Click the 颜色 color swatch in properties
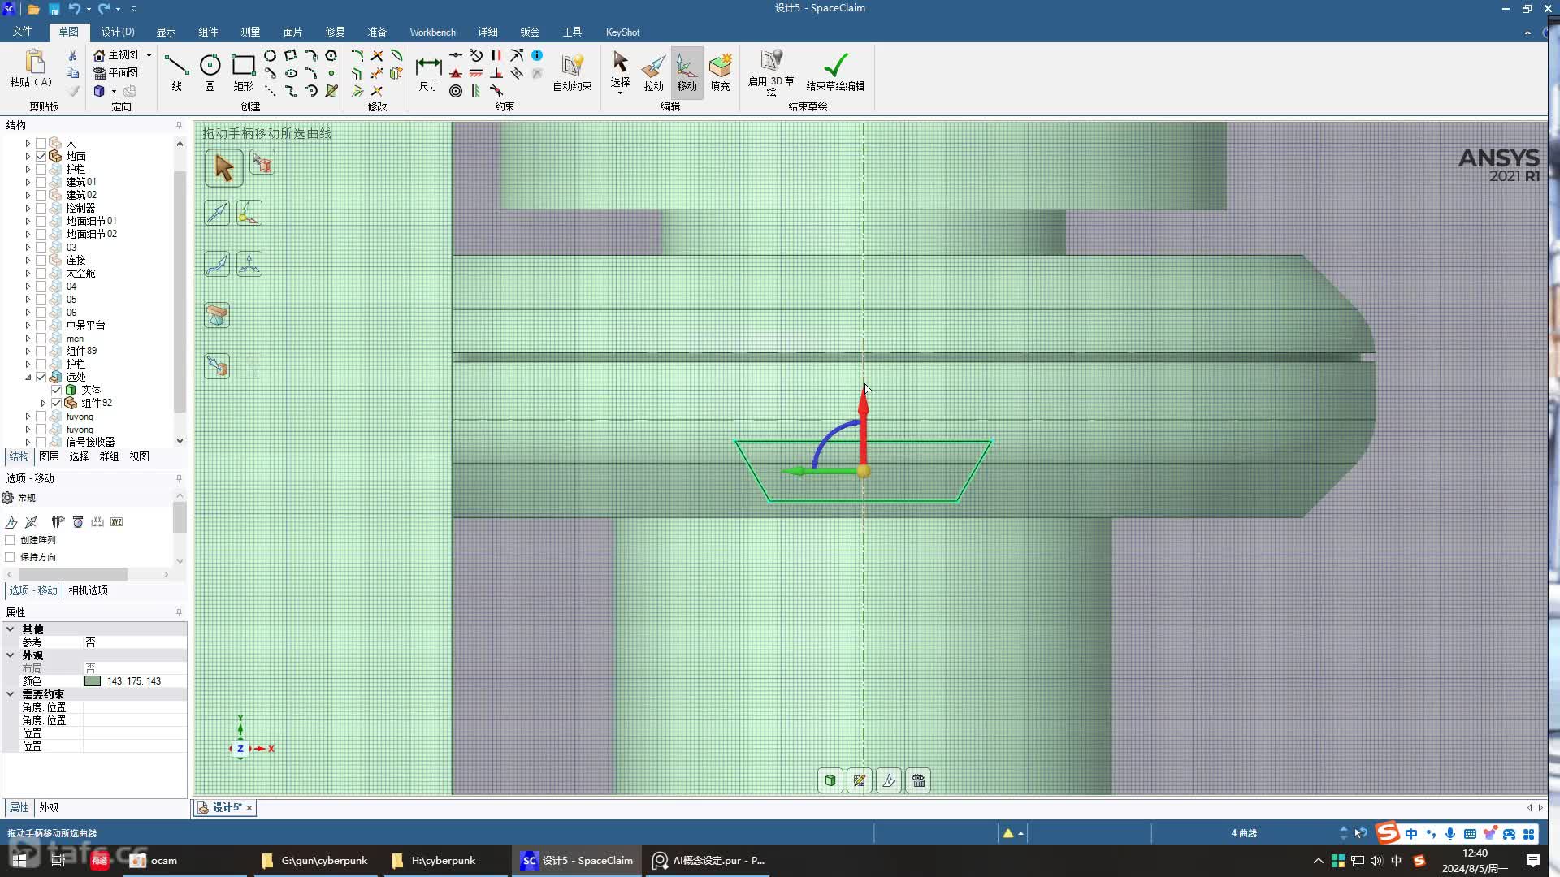Screen dimensions: 1560x877 [93, 681]
